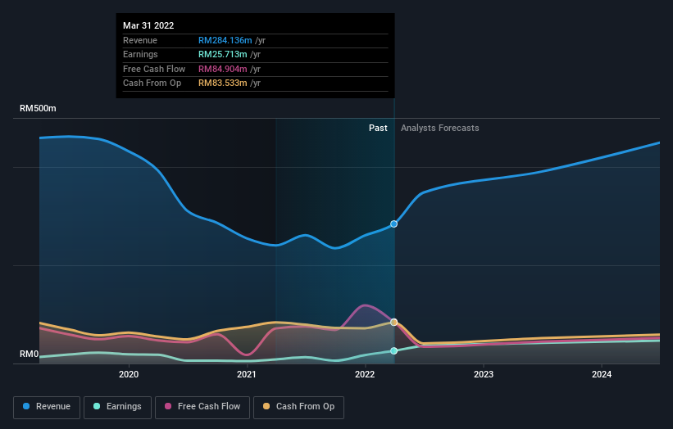Click the Cash From Op data point marker

(393, 322)
